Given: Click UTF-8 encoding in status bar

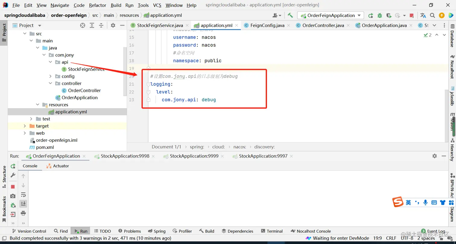Looking at the screenshot, I should [x=407, y=238].
